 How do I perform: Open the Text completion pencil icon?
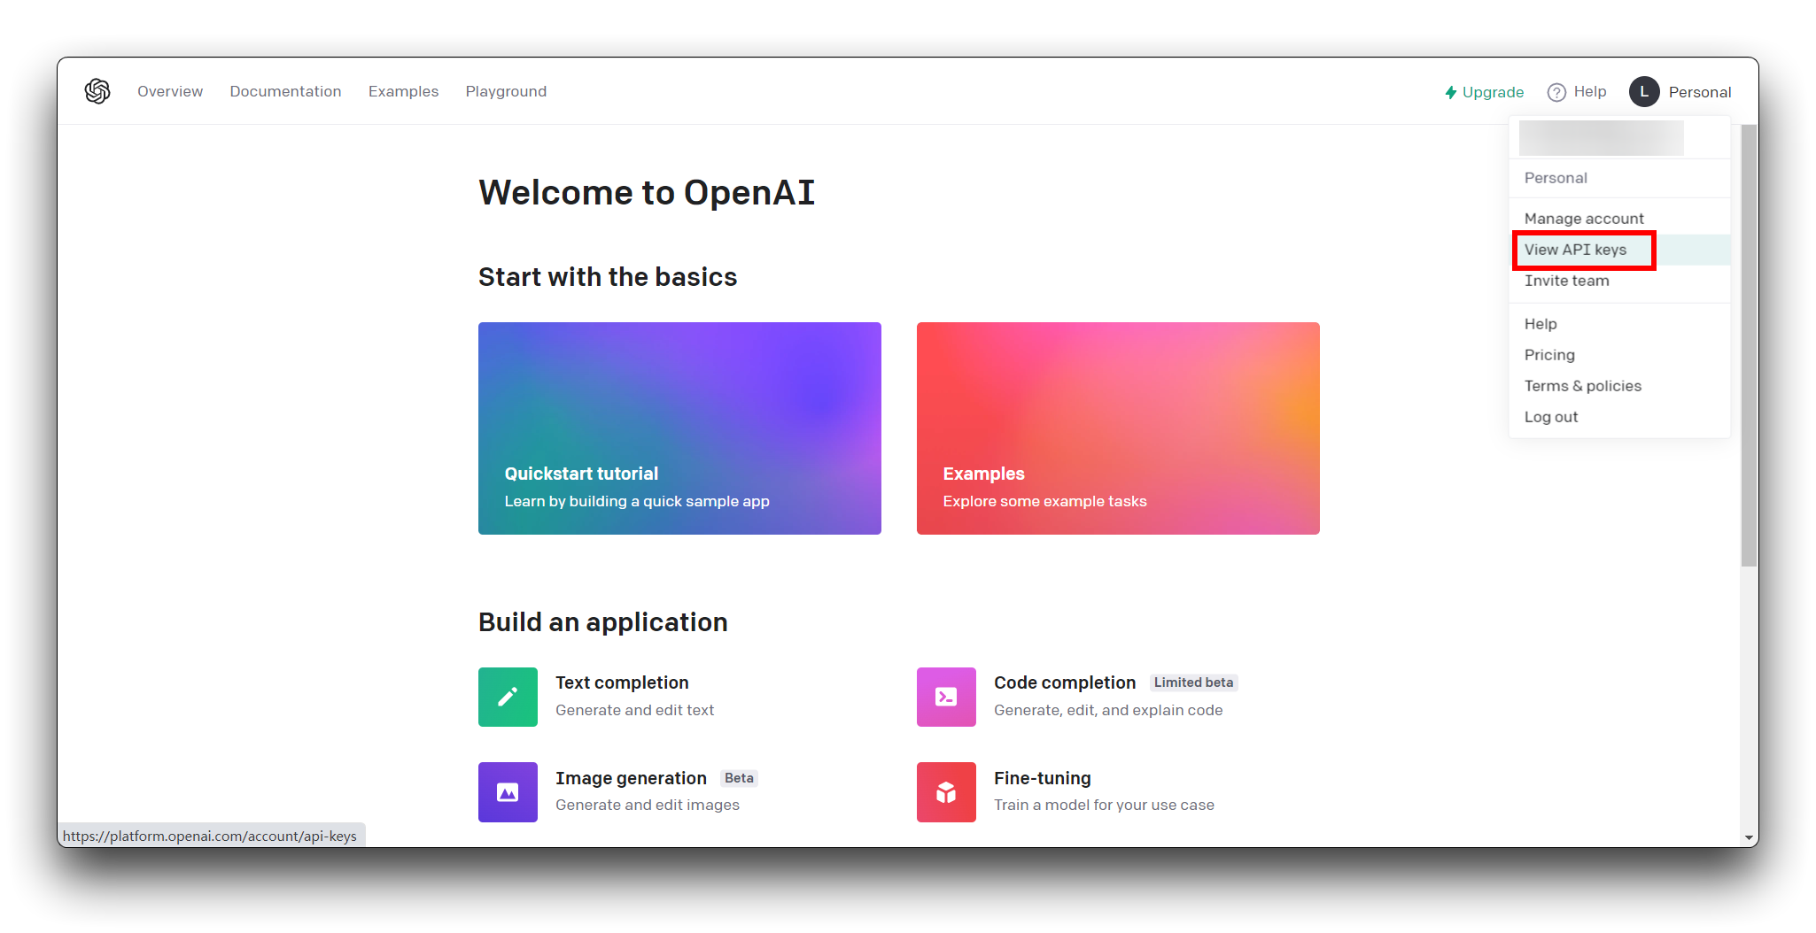click(x=508, y=697)
